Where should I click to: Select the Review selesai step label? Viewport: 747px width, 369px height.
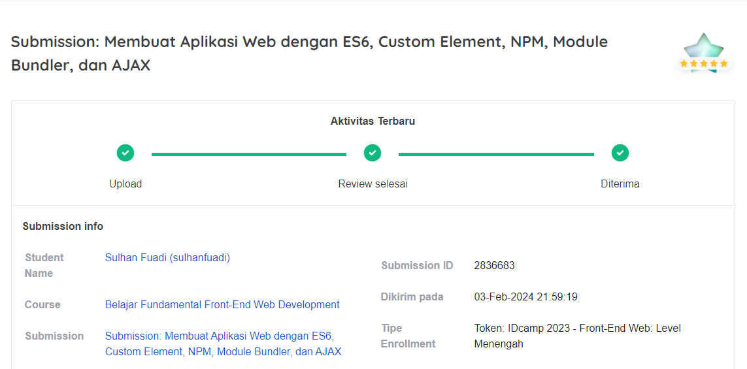coord(373,184)
